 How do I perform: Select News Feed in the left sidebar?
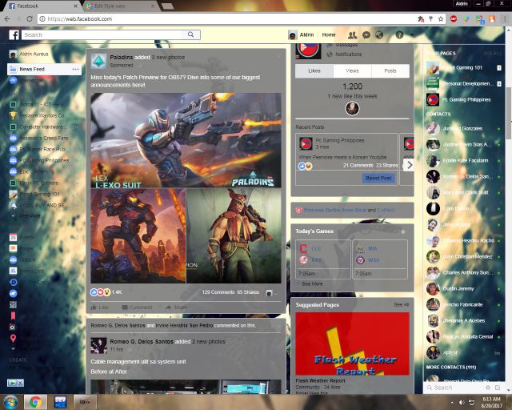pyautogui.click(x=44, y=69)
